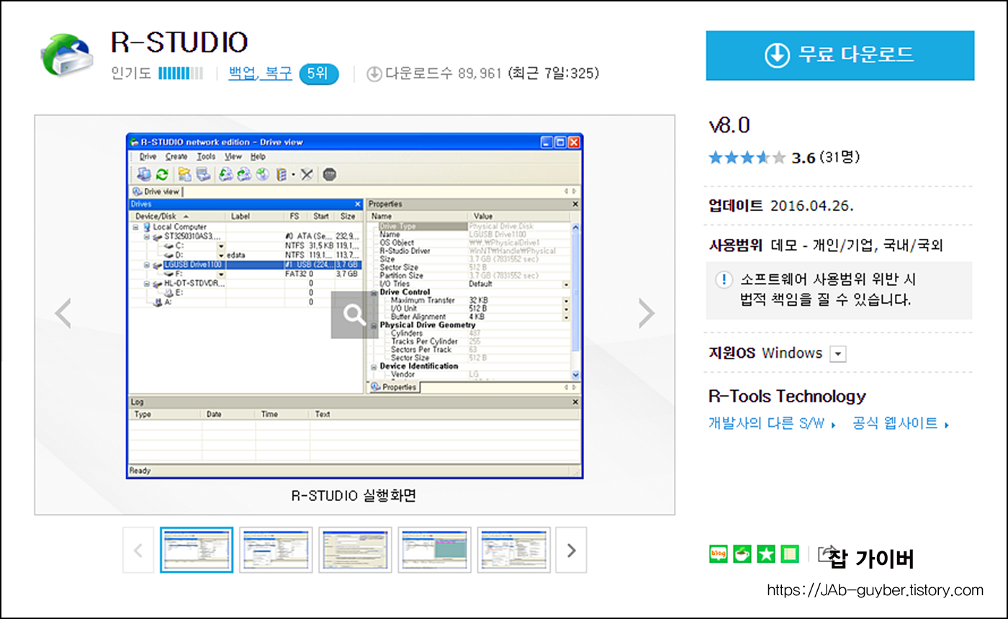Screen dimensions: 1008x619
Task: Click the green R-STUDIO app icon
Action: point(66,55)
